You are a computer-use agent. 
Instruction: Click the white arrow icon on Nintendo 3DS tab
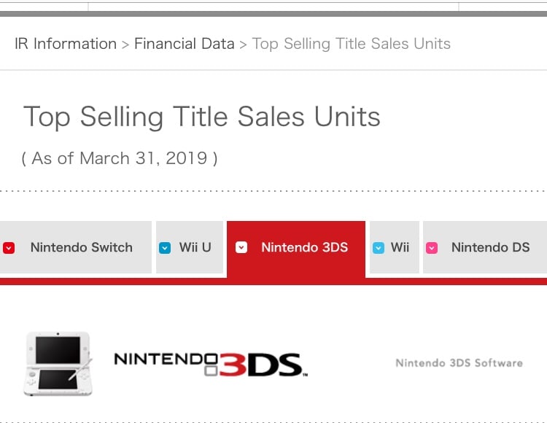click(241, 248)
